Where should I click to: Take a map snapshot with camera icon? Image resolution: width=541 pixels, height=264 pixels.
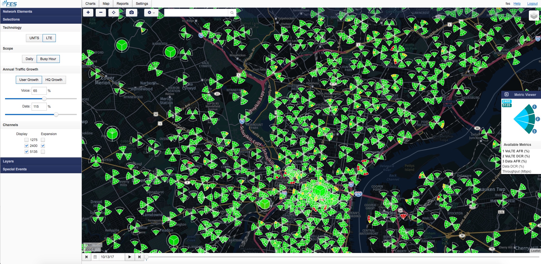click(x=131, y=12)
